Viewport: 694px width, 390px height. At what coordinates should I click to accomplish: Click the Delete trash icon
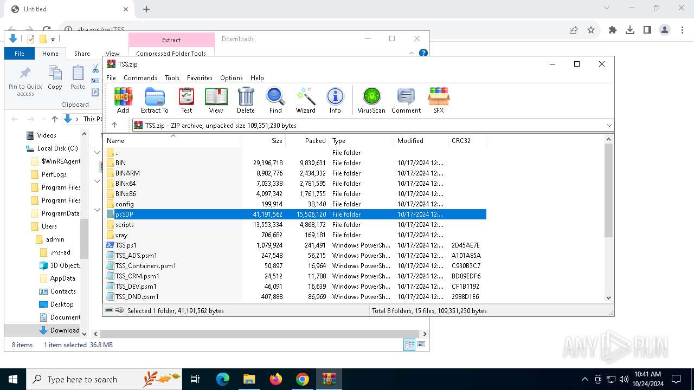pos(246,101)
